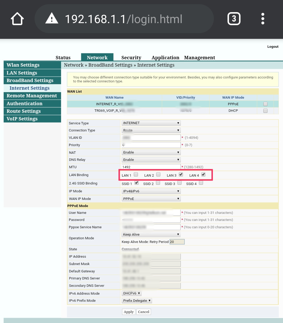
Task: Open the browser tabs overview showing 3 tabs
Action: point(233,18)
